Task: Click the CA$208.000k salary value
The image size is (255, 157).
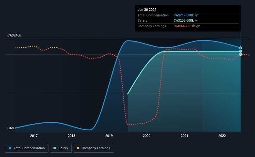Action: coord(184,21)
